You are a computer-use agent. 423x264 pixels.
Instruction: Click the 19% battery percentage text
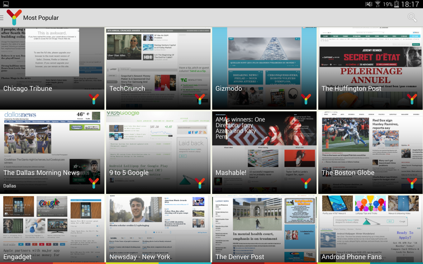pos(387,4)
